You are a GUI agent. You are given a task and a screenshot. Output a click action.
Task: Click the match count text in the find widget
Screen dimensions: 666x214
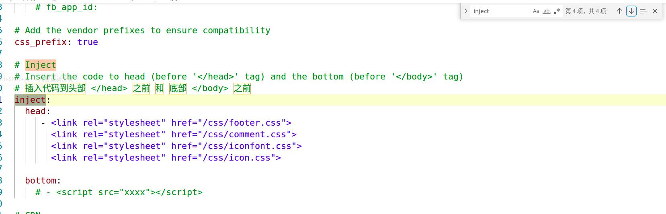[586, 11]
